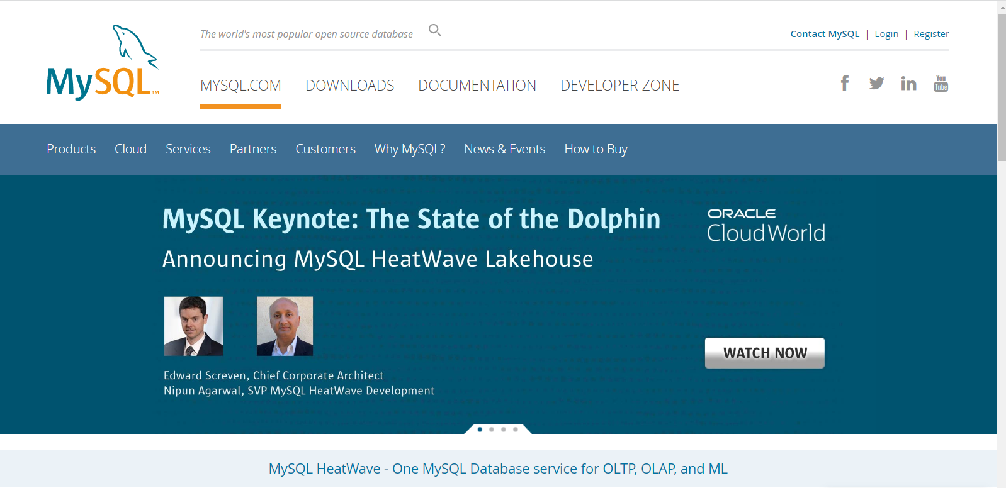Screen dimensions: 1006x488
Task: Open MySQL YouTube channel icon
Action: pyautogui.click(x=941, y=83)
